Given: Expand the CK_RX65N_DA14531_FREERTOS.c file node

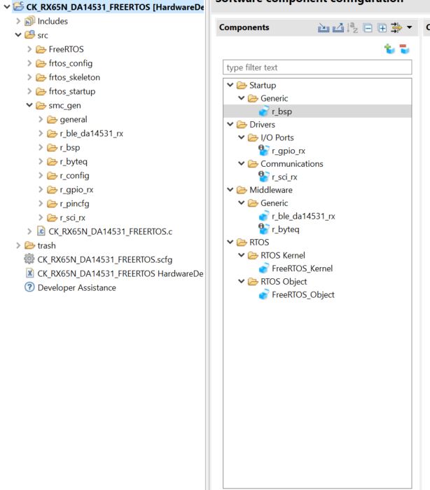Looking at the screenshot, I should coord(29,231).
